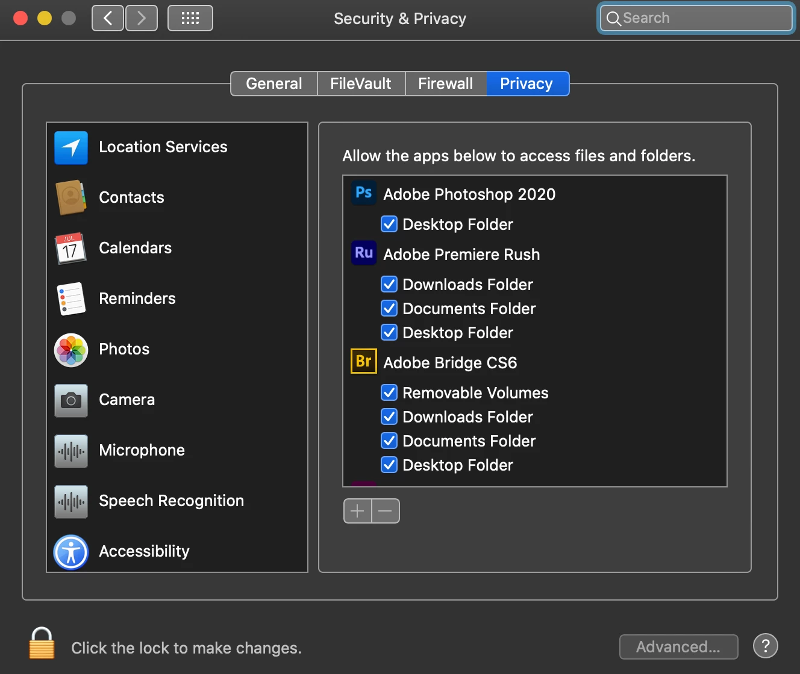The image size is (800, 674).
Task: Select the Microphone label in the sidebar
Action: pos(142,450)
